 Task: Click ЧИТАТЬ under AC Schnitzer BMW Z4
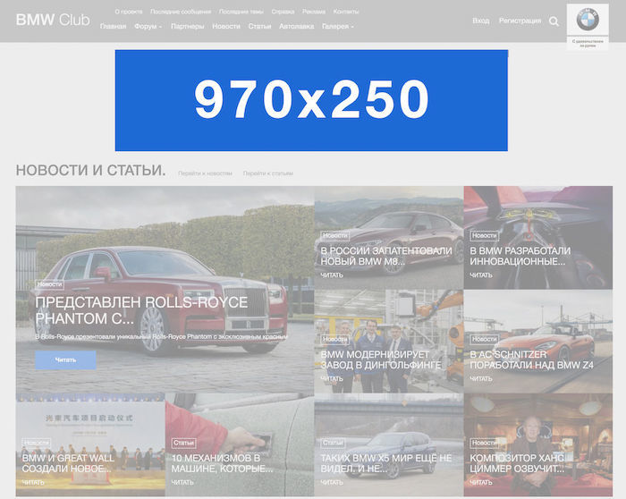481,378
